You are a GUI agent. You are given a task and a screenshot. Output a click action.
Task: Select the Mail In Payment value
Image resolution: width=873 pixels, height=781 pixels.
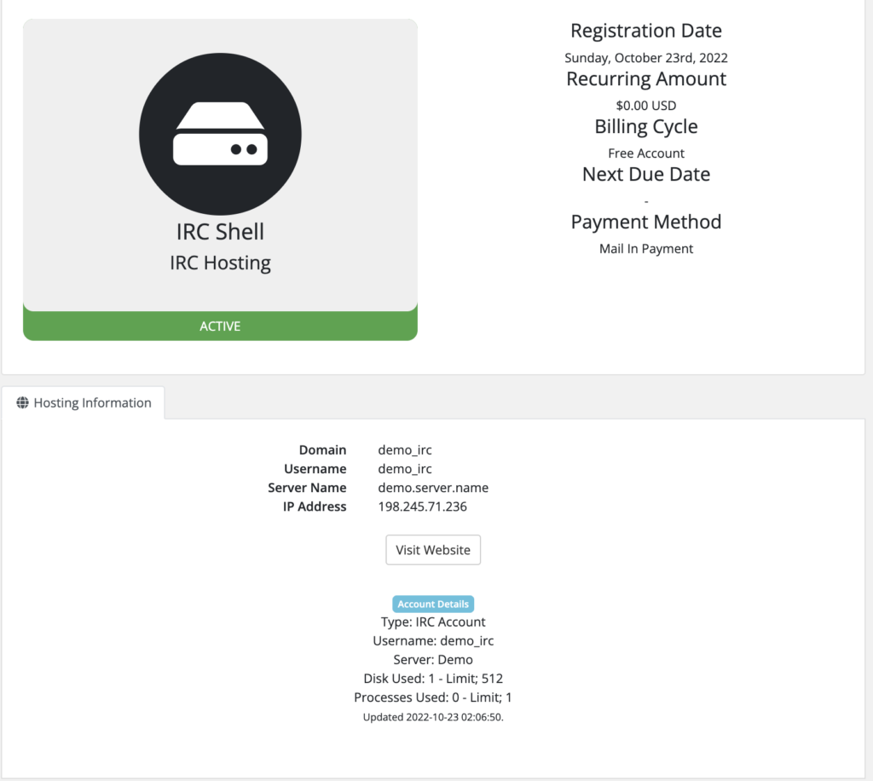pyautogui.click(x=646, y=249)
